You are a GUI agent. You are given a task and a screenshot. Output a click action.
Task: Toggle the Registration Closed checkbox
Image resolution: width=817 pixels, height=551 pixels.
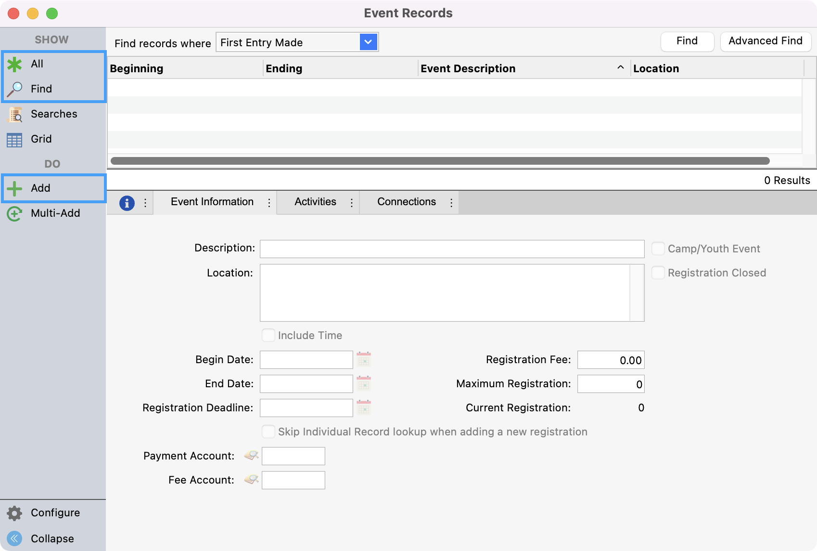click(658, 273)
